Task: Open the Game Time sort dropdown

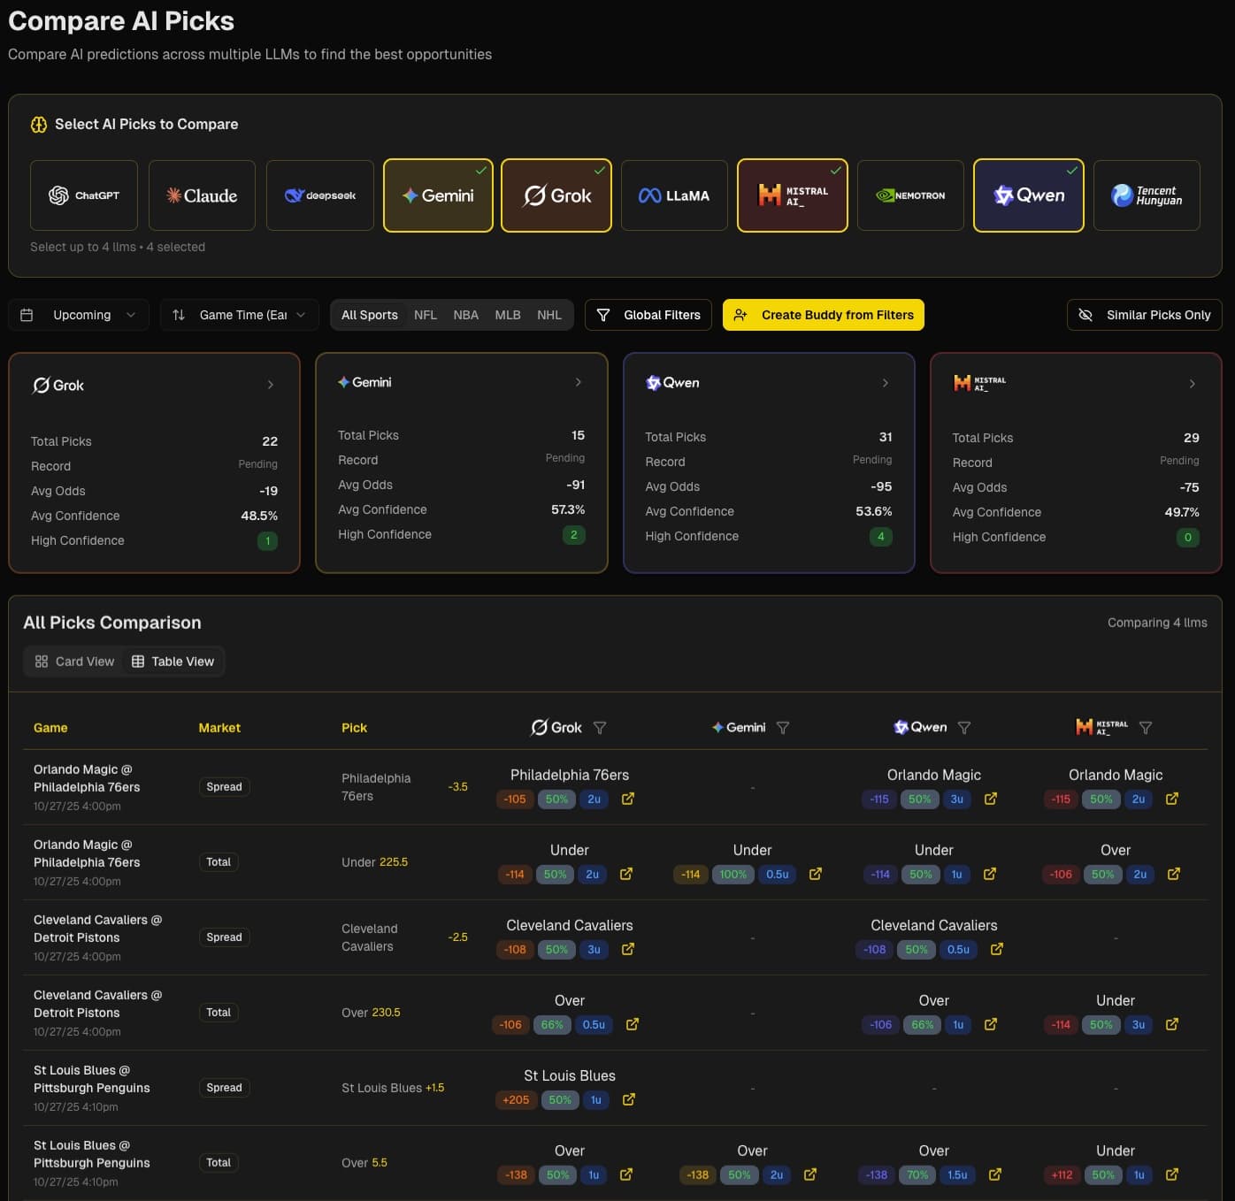Action: pos(238,315)
